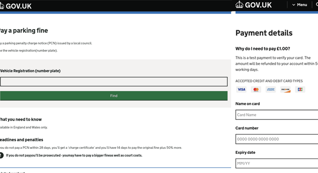Focus the Expiry date MM/YY field
318x173 pixels.
point(277,163)
